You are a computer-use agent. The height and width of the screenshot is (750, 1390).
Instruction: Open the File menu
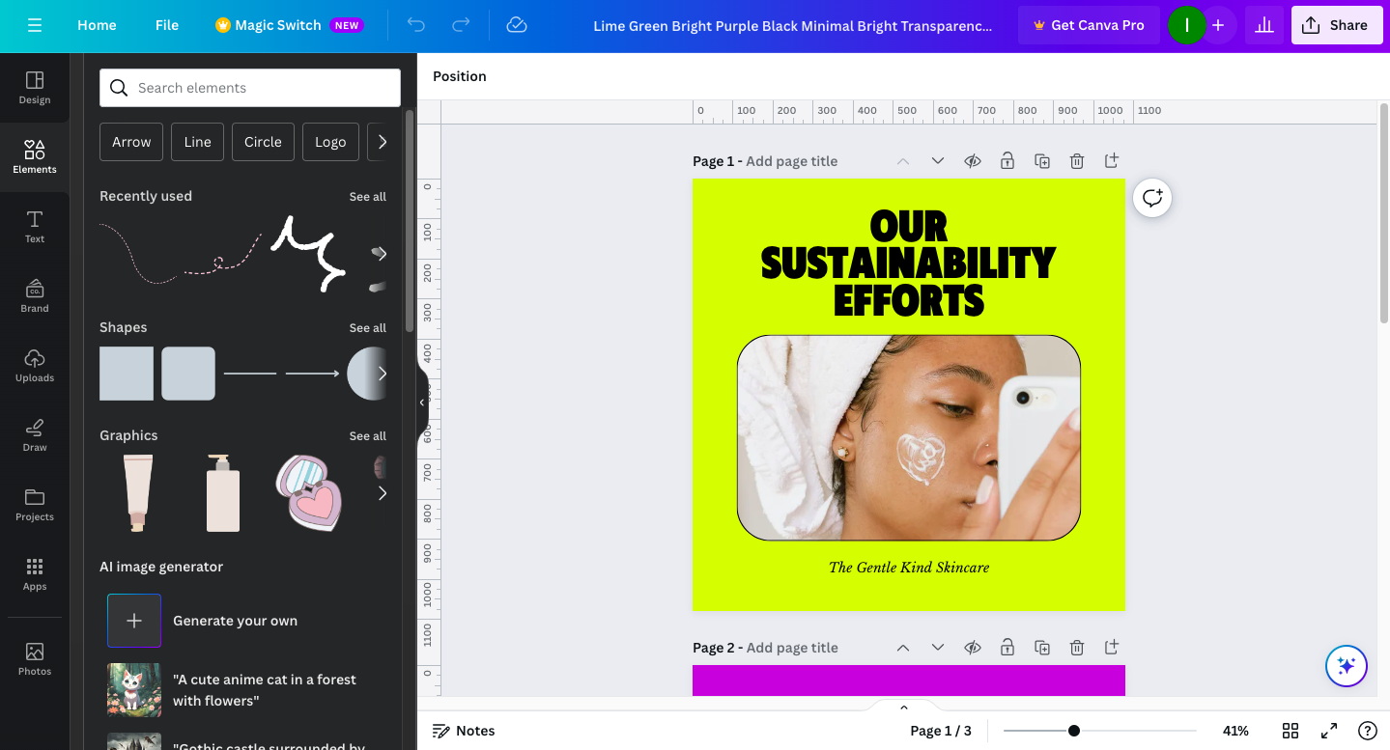[167, 25]
